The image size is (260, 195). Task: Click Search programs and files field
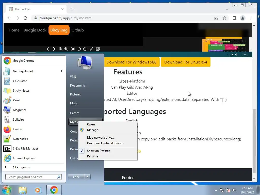[x=34, y=177]
